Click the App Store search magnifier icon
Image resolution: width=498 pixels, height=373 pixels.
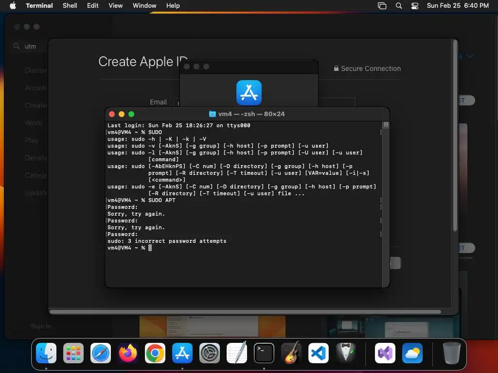pos(17,46)
